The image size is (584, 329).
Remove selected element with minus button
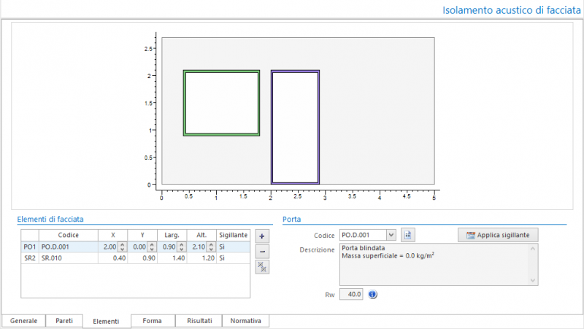click(x=262, y=252)
